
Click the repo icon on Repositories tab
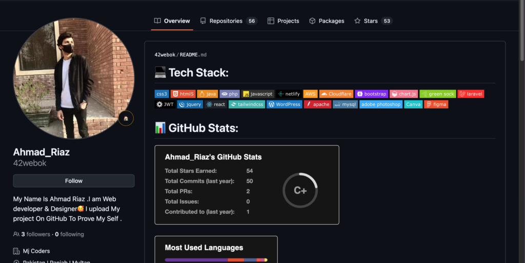coord(203,21)
